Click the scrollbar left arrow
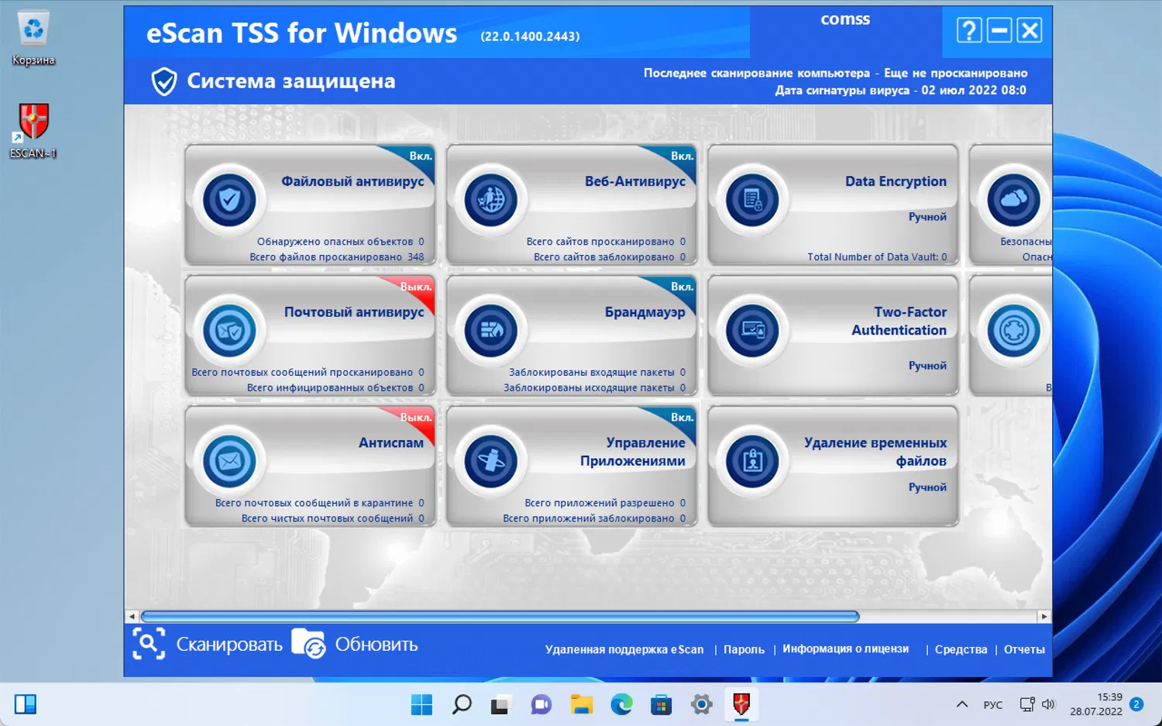Viewport: 1162px width, 726px height. pos(132,617)
